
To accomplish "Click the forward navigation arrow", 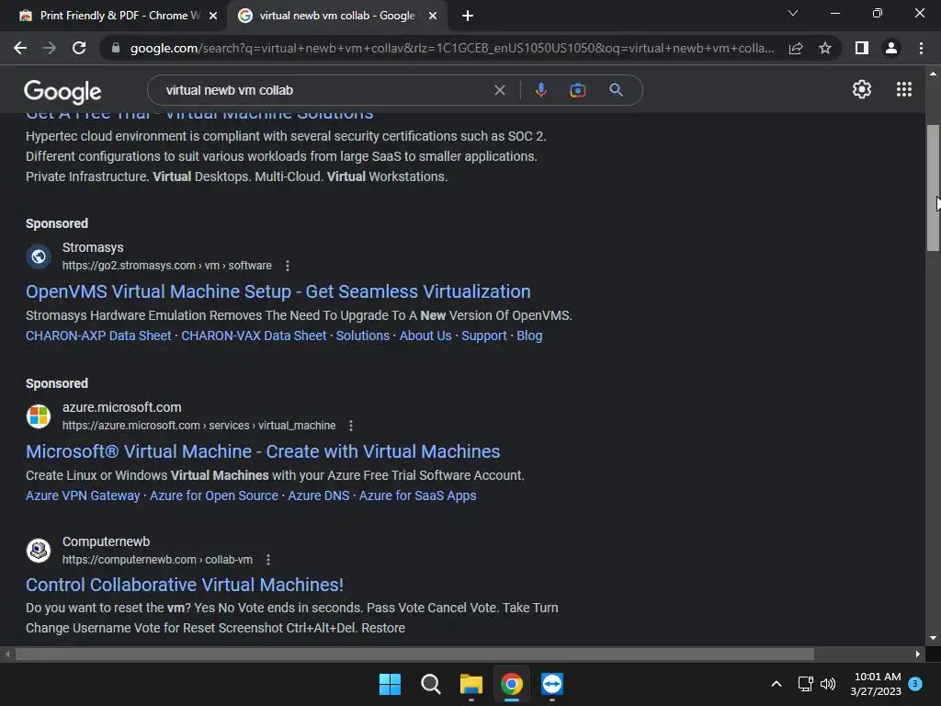I will pos(50,48).
